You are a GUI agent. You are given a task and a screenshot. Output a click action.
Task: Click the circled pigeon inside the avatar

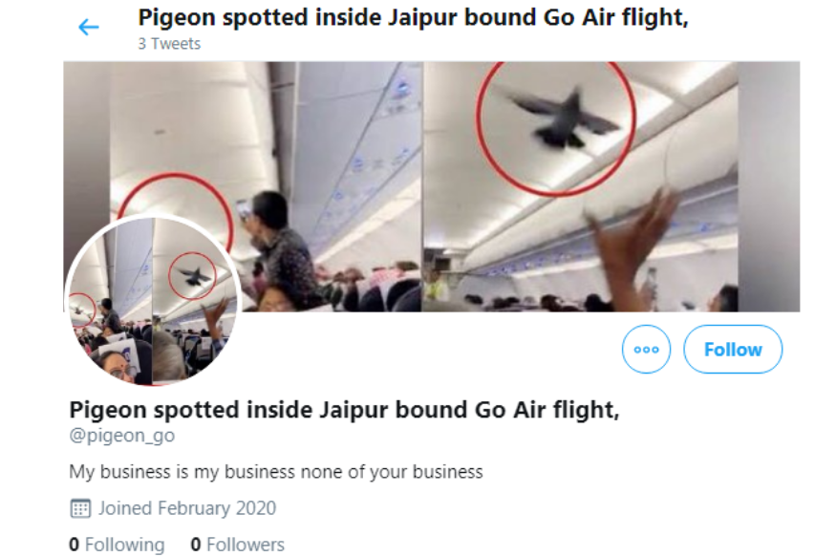(193, 277)
